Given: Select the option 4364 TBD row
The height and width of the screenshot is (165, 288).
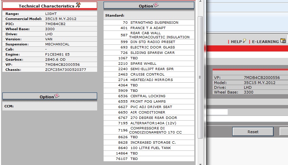Looking at the screenshot, I should (149, 85).
